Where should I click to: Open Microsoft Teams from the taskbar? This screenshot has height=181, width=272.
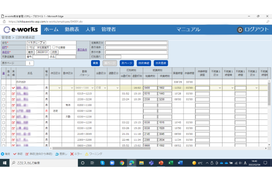point(151,163)
